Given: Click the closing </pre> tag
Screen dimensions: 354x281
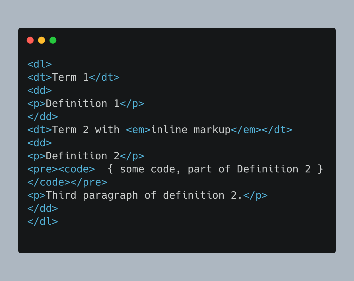Looking at the screenshot, I should pyautogui.click(x=89, y=182).
